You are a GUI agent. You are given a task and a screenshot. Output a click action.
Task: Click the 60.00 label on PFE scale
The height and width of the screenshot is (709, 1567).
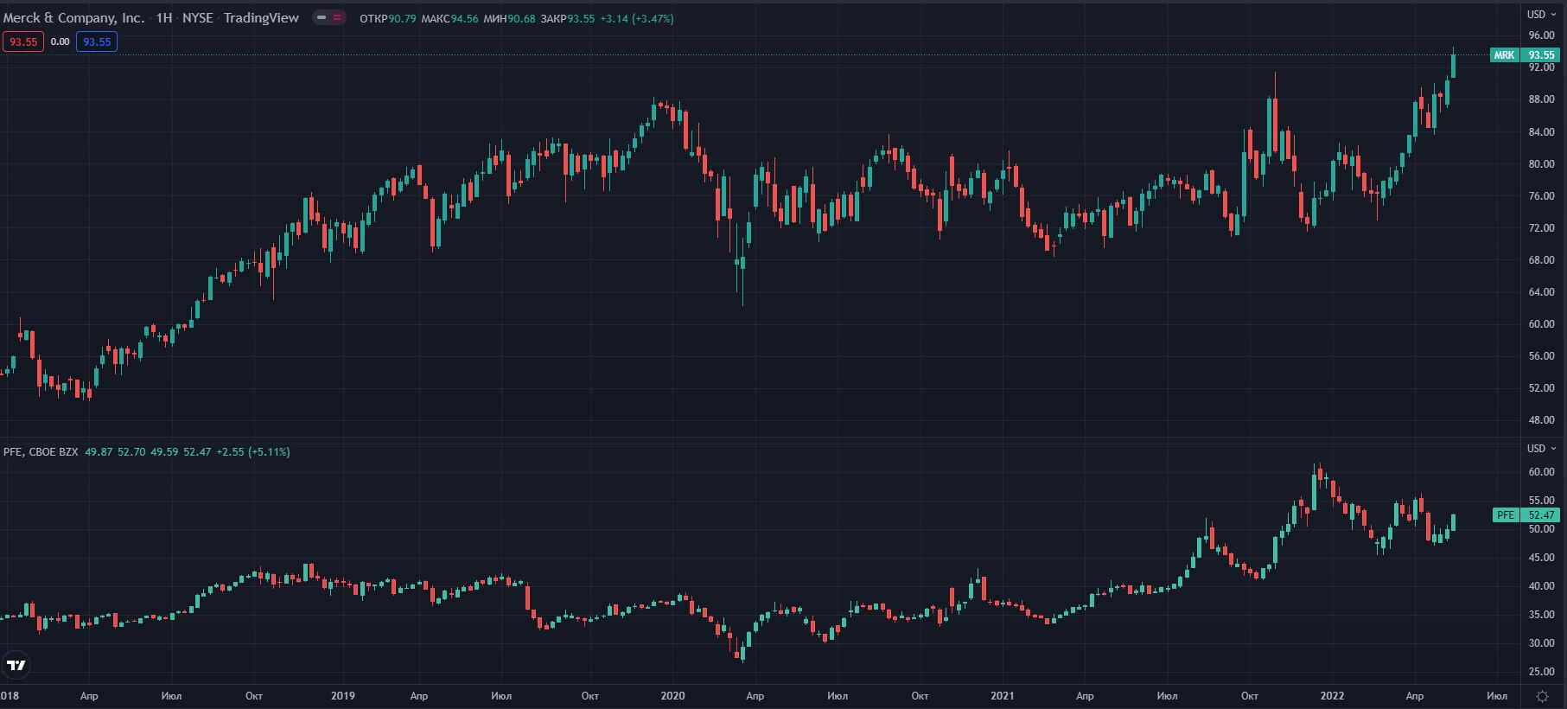pos(1541,472)
